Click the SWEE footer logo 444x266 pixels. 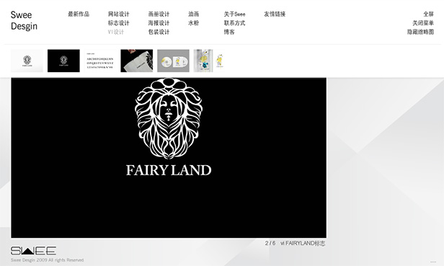[33, 251]
